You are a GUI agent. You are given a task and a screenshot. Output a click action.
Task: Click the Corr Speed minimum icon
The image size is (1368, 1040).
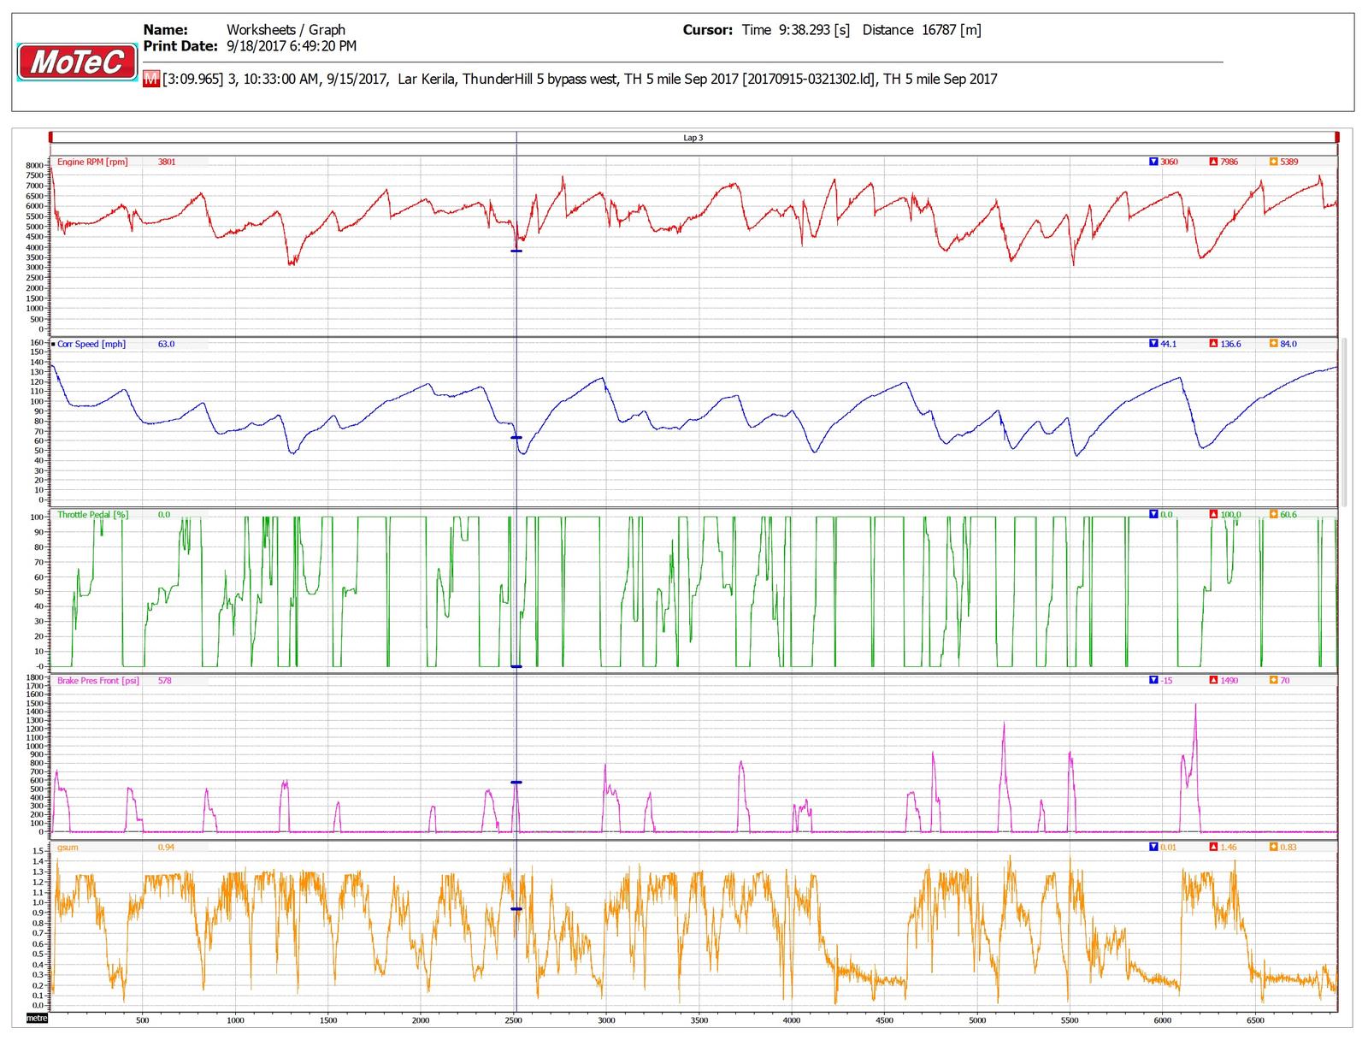[x=1153, y=344]
